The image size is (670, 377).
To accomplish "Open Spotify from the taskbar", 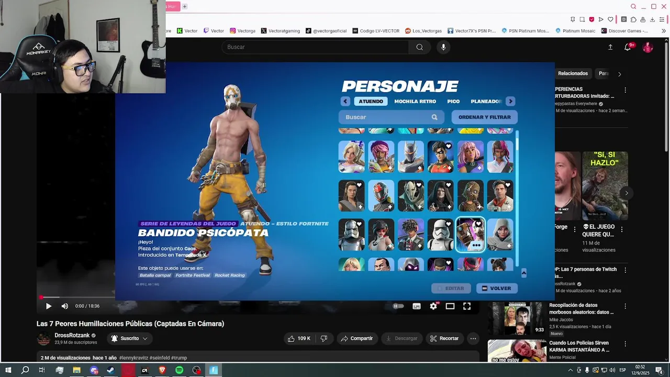I will click(x=179, y=370).
